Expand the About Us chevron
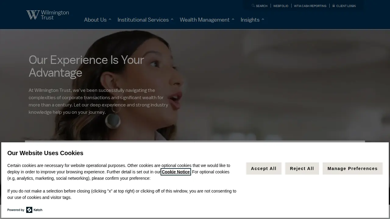Screen dimensions: 390x219 [110, 20]
